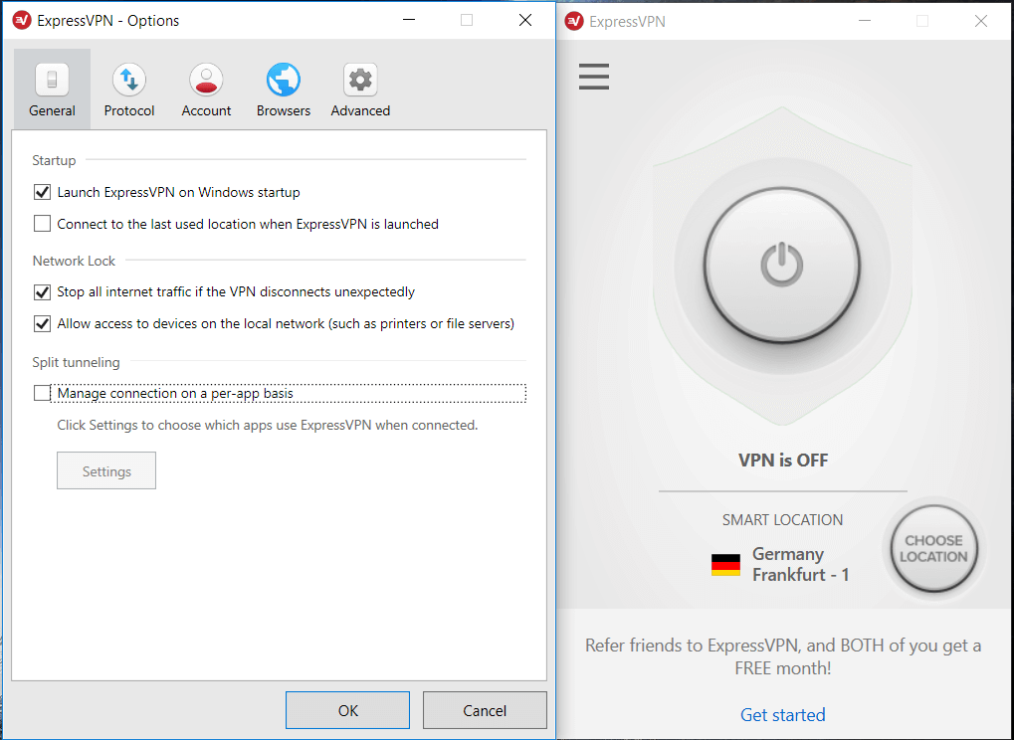This screenshot has width=1014, height=740.
Task: Click the ExpressVPN logo in Options title bar
Action: point(22,21)
